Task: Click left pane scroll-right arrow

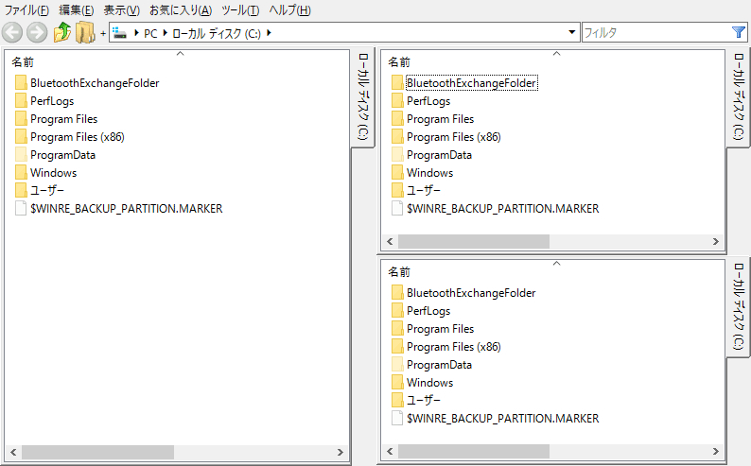Action: pos(341,452)
